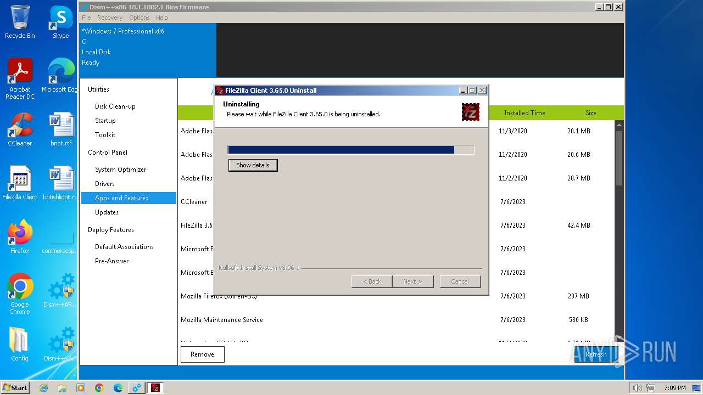The image size is (703, 395).
Task: Open Acrobat Reader DC desktop icon
Action: click(x=20, y=79)
